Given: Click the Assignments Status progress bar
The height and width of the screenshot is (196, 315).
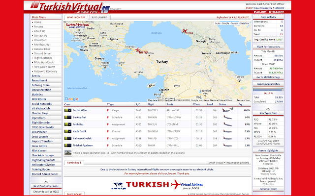Looking at the screenshot, I should pos(268,90).
